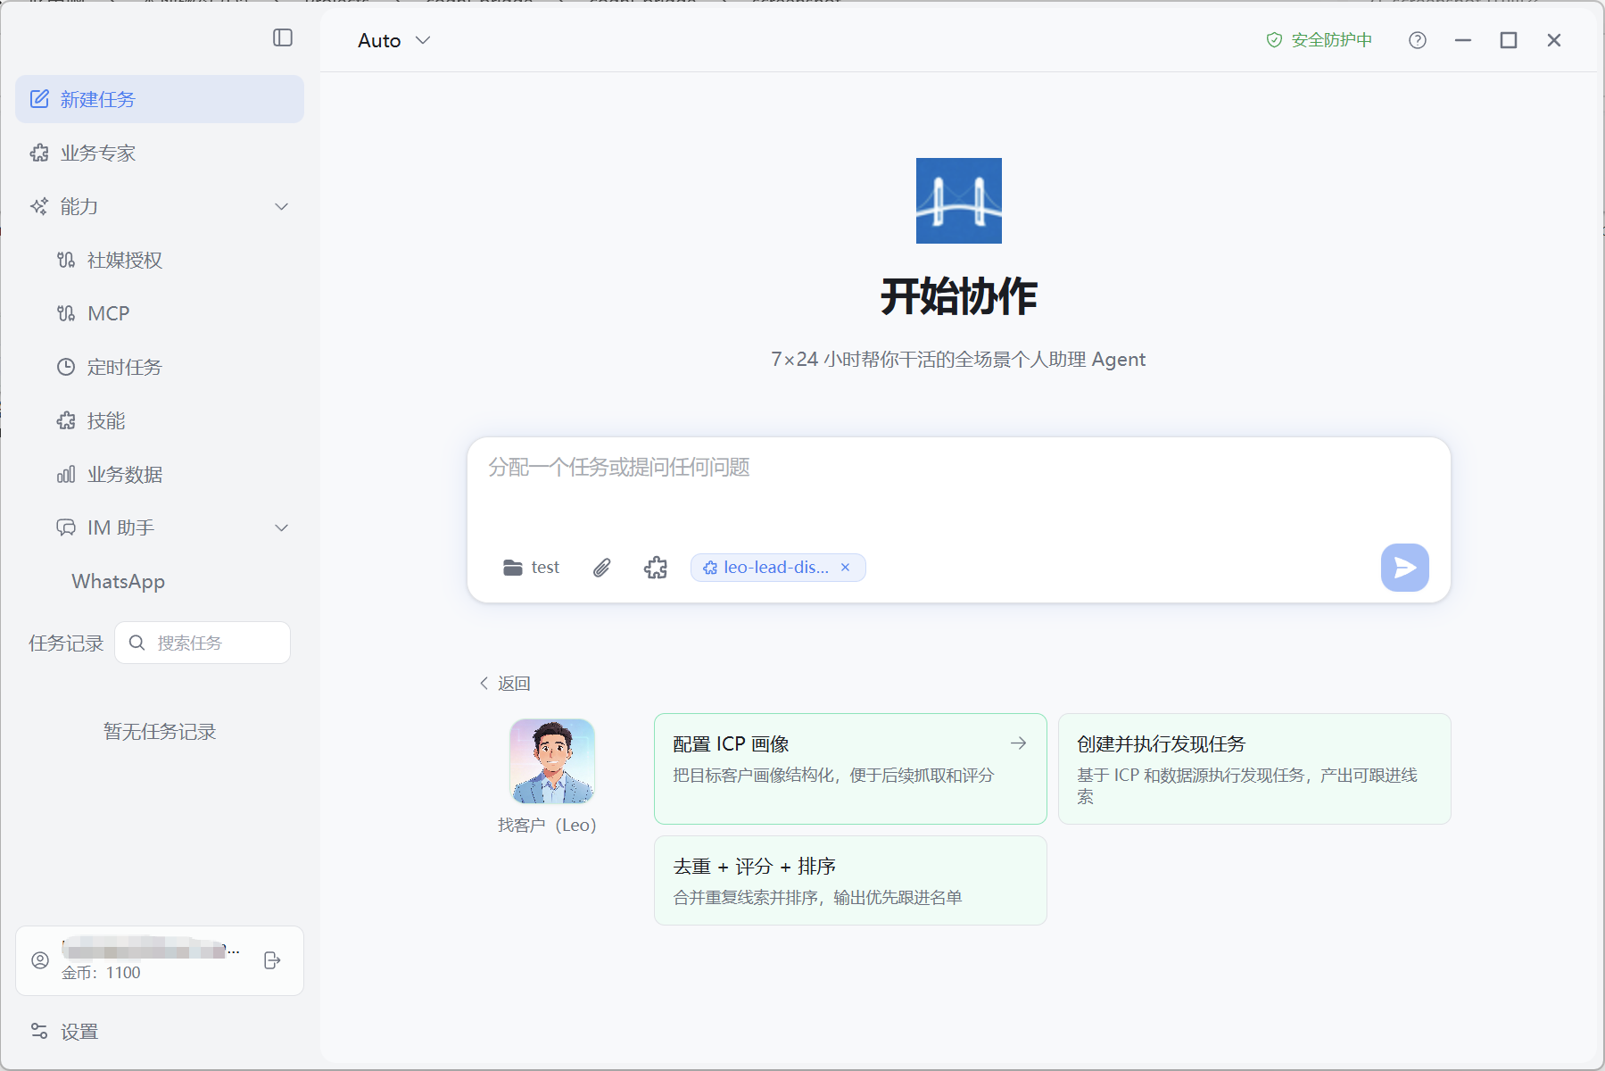The image size is (1605, 1071).
Task: Click the puzzle-piece skills icon in input
Action: 656,568
